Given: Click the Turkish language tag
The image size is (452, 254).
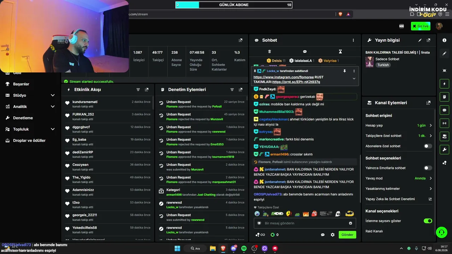Looking at the screenshot, I should point(383,65).
